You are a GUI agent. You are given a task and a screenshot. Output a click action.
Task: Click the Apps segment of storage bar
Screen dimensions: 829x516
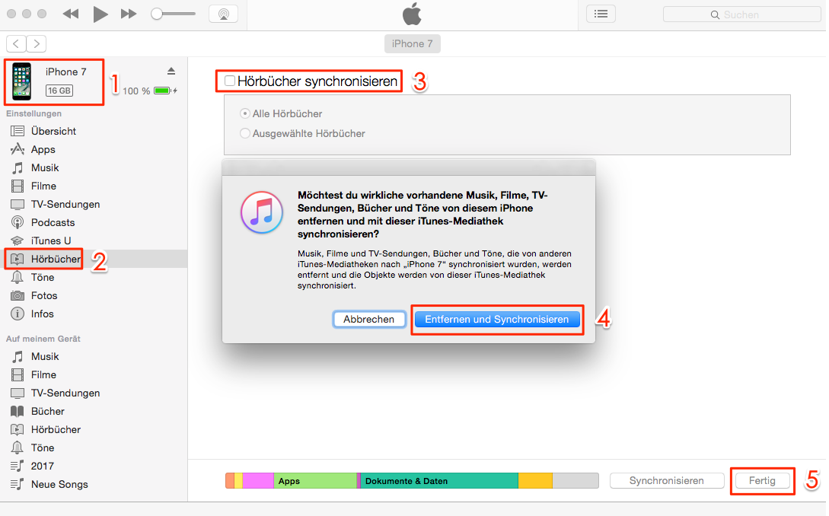click(315, 480)
